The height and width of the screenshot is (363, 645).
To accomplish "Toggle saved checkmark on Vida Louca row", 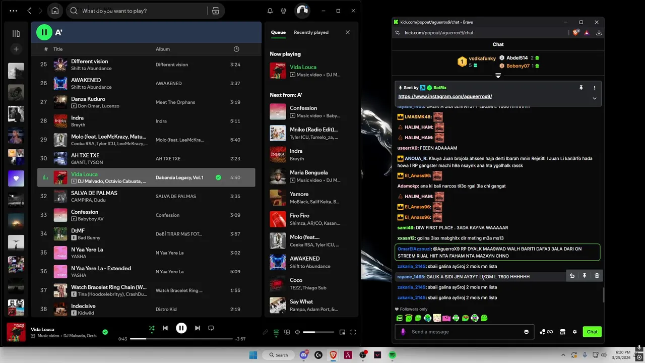I will [x=218, y=177].
